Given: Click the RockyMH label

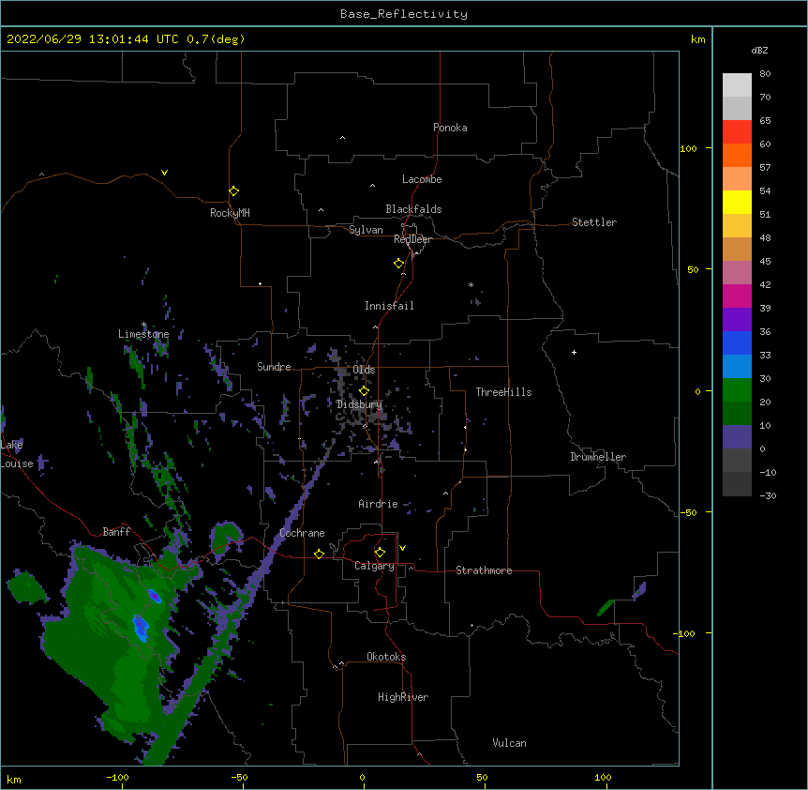Looking at the screenshot, I should (x=230, y=213).
